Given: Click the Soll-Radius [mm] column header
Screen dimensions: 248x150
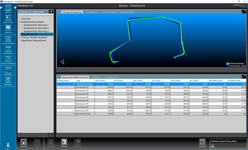Looking at the screenshot, I should [218, 81].
